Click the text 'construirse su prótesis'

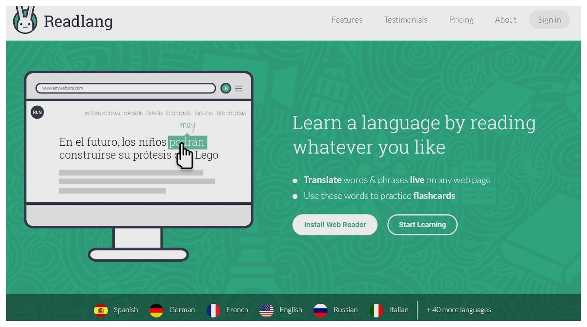click(115, 155)
